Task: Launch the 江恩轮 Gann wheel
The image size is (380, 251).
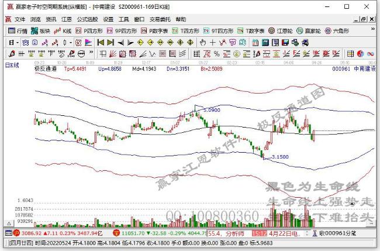Action: tap(281, 31)
